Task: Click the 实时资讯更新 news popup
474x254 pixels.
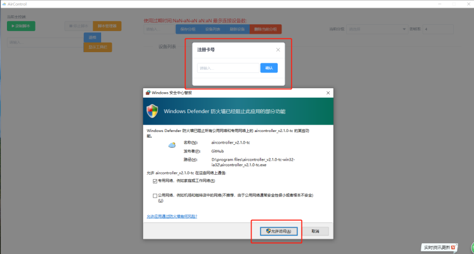Action: (439, 248)
